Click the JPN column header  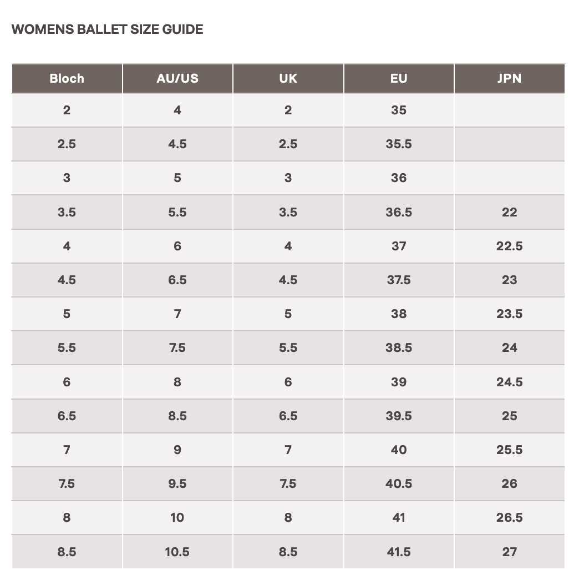point(509,78)
